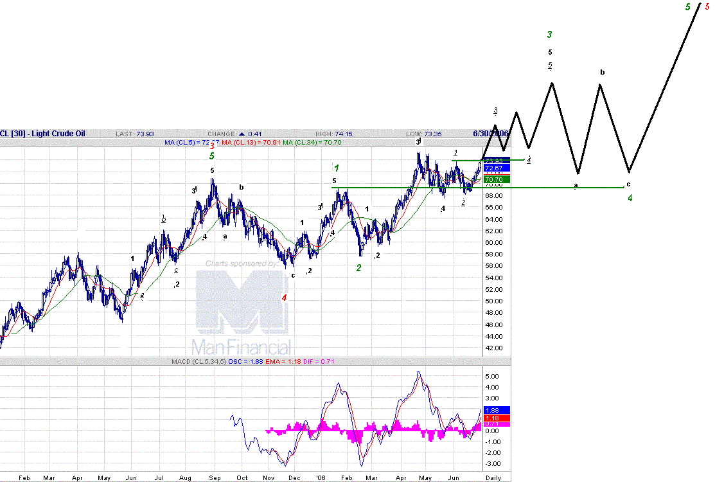The width and height of the screenshot is (715, 482).
Task: Click the 'CL [30] - Light Crude Oil' chart title
Action: [x=43, y=134]
